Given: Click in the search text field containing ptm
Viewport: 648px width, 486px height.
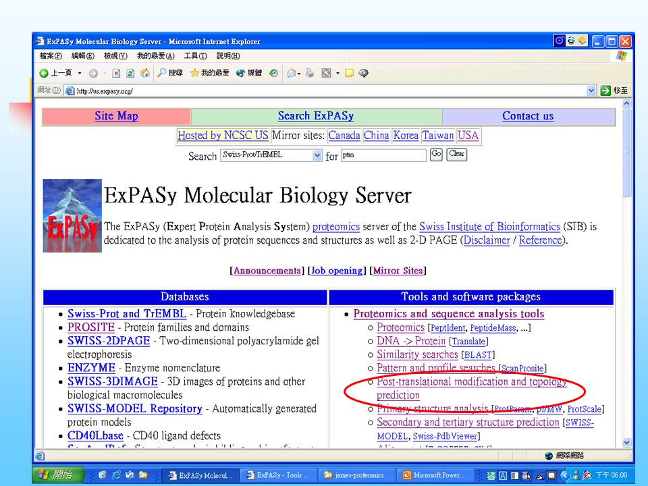Looking at the screenshot, I should pos(383,155).
